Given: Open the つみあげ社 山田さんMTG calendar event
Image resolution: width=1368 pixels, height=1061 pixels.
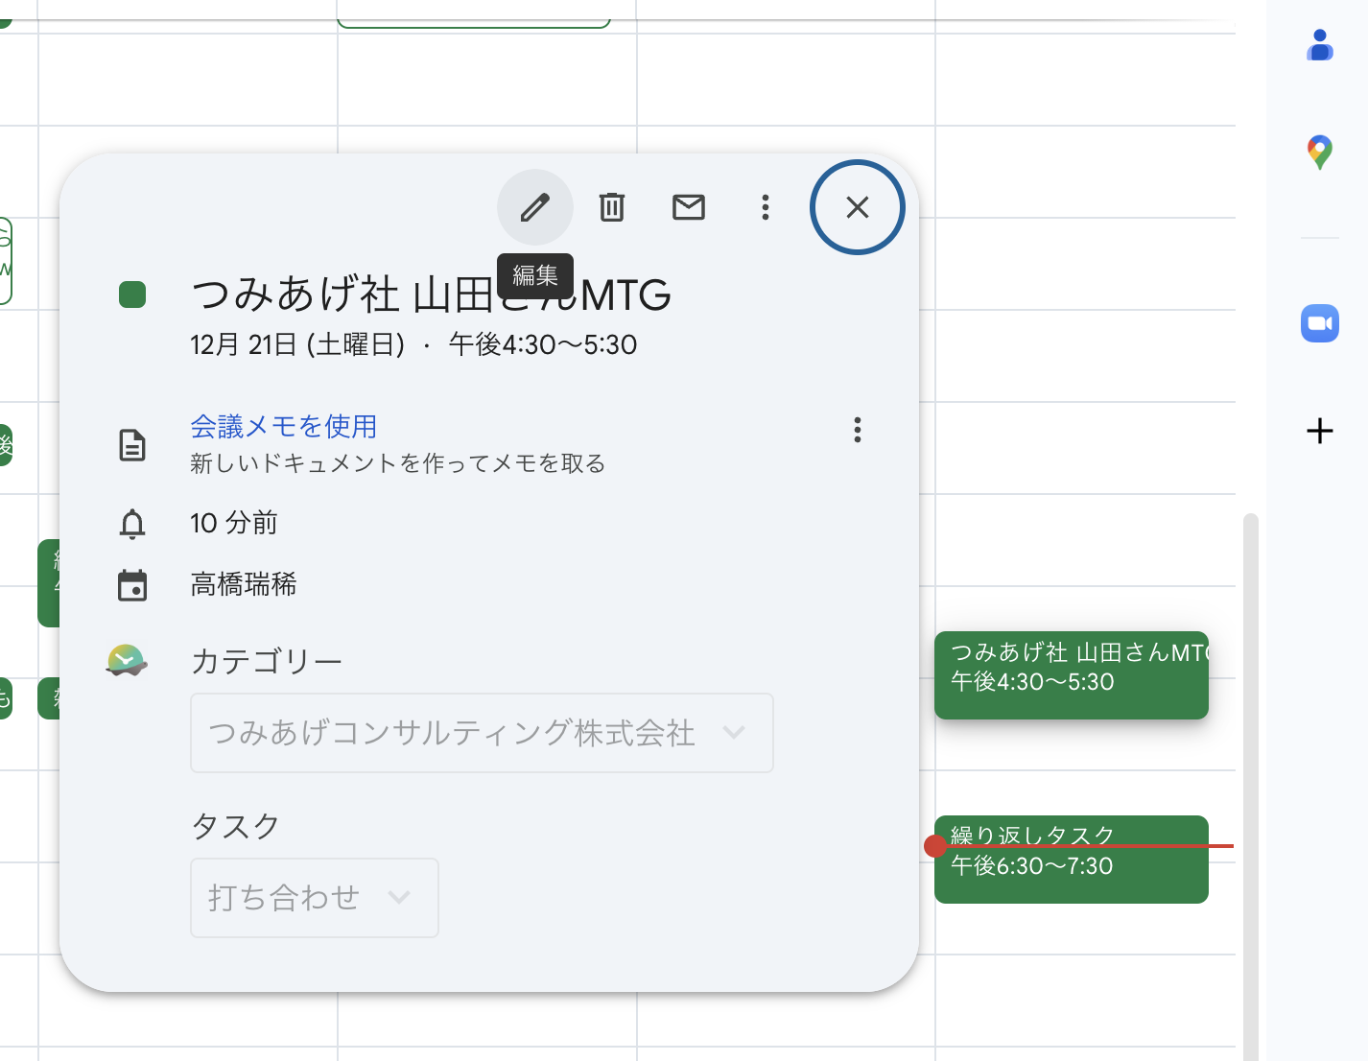Looking at the screenshot, I should pyautogui.click(x=1071, y=675).
